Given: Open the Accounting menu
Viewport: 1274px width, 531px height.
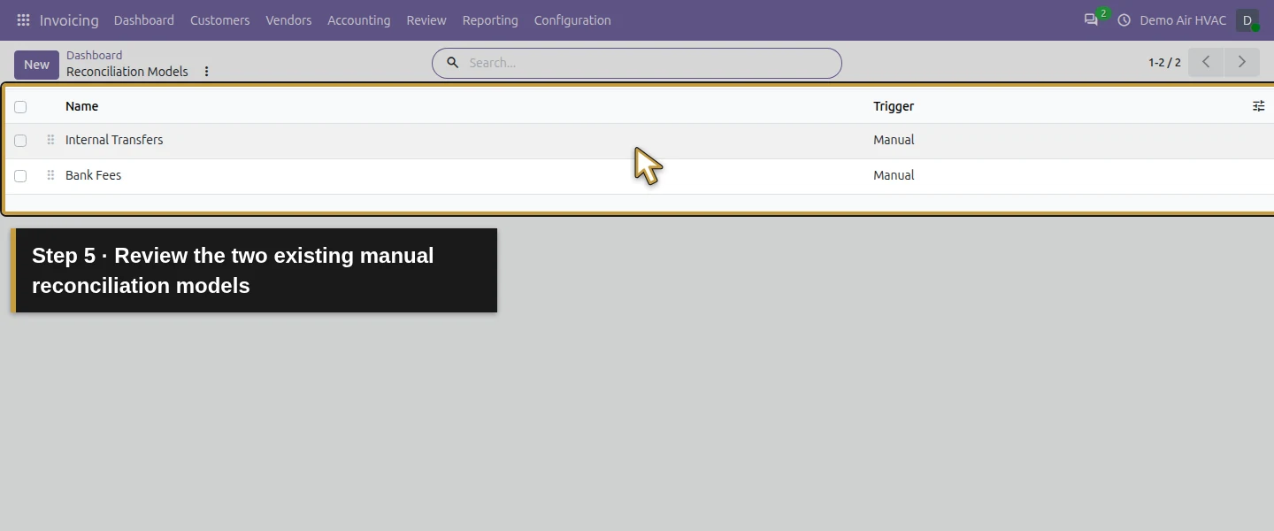Looking at the screenshot, I should pyautogui.click(x=358, y=20).
